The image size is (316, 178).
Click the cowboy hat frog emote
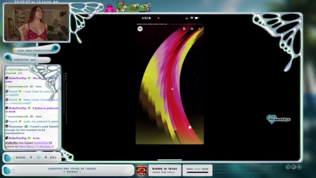point(121,6)
